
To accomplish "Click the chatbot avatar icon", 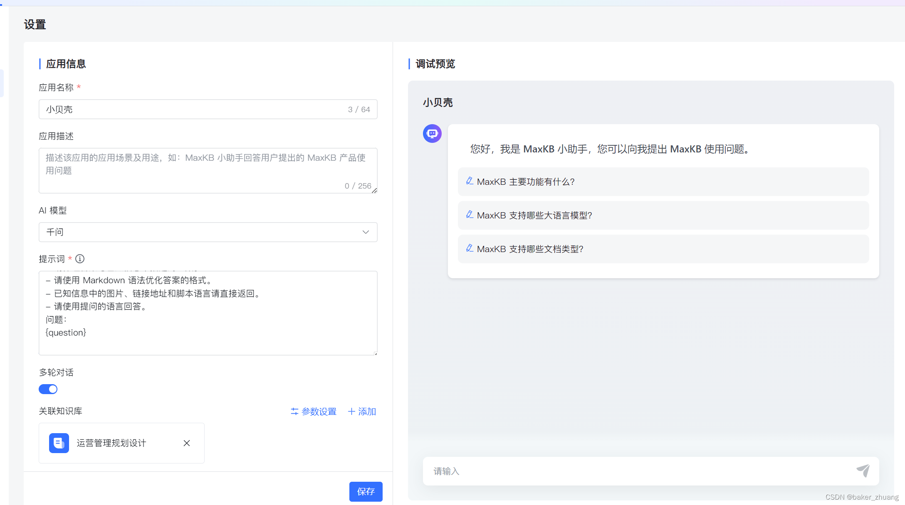I will click(x=432, y=134).
